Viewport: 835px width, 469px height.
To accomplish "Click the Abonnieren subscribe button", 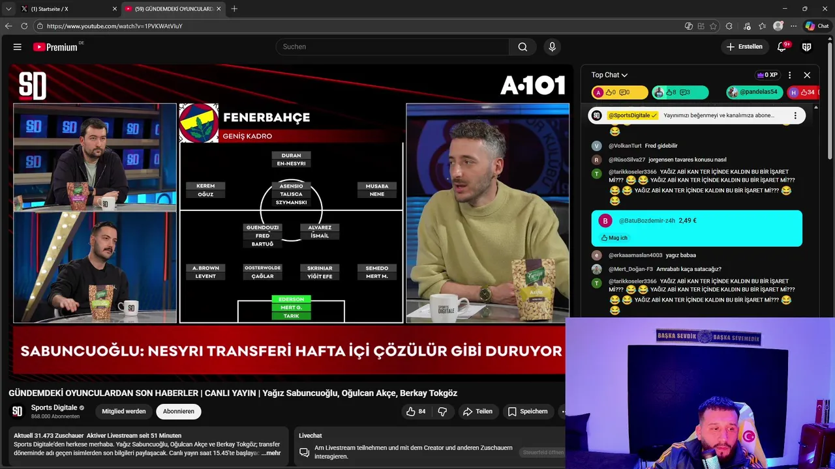I will click(178, 412).
